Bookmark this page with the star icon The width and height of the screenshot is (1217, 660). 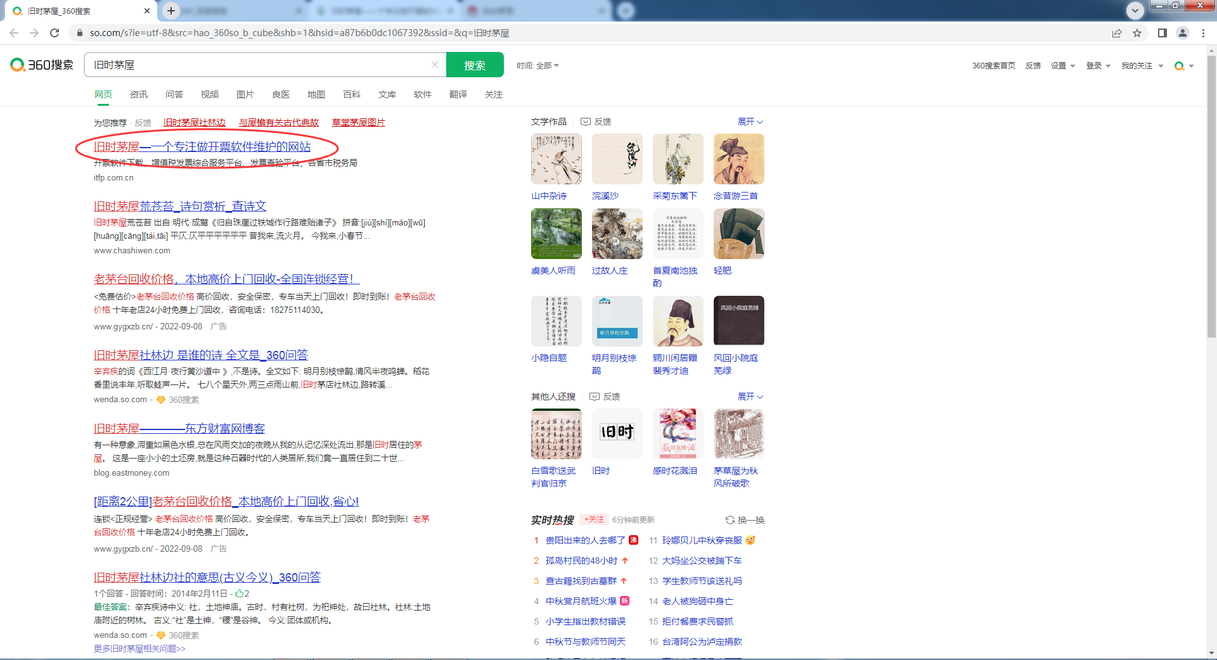point(1137,33)
